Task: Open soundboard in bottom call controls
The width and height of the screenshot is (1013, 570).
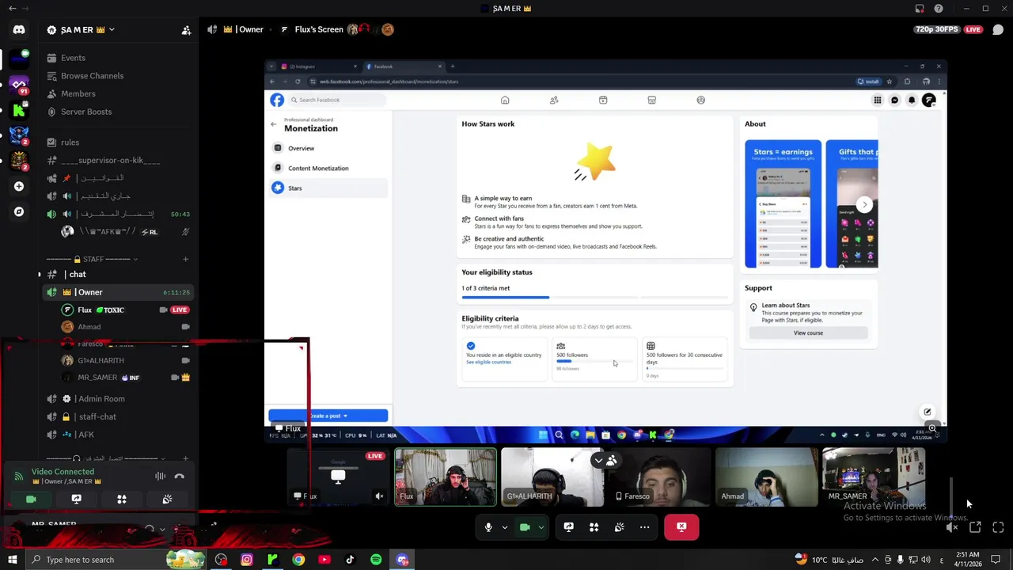Action: pos(619,527)
